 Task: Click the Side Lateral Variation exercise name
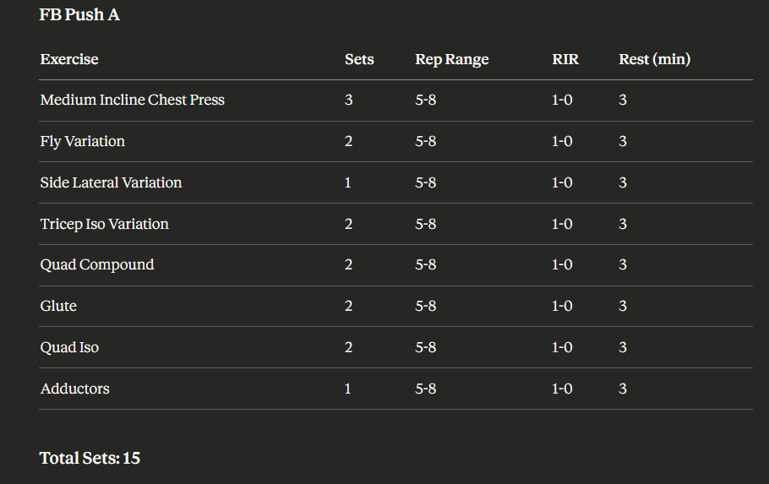111,182
